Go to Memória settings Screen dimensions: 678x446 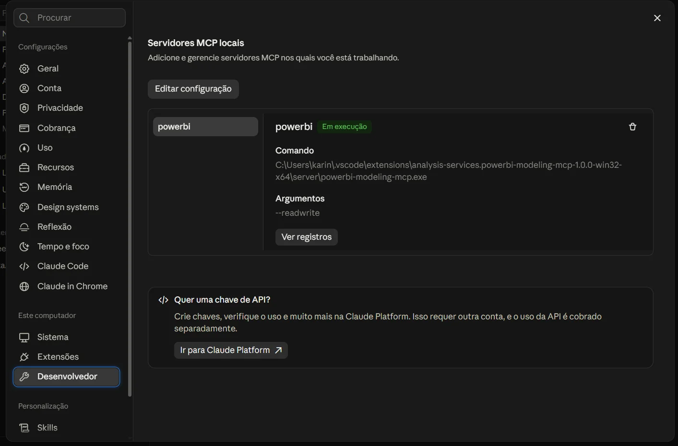pyautogui.click(x=66, y=187)
